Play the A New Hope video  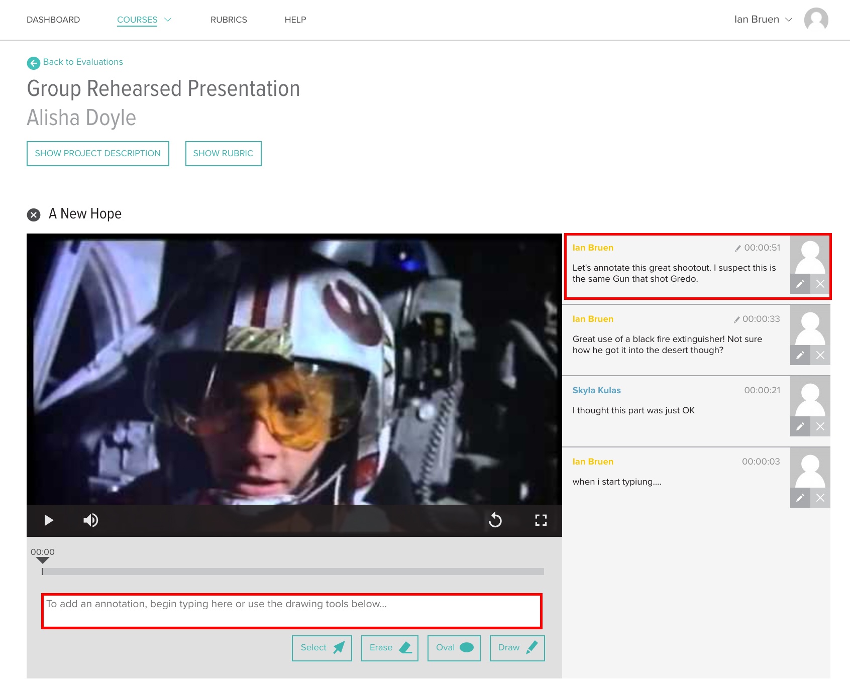tap(49, 520)
